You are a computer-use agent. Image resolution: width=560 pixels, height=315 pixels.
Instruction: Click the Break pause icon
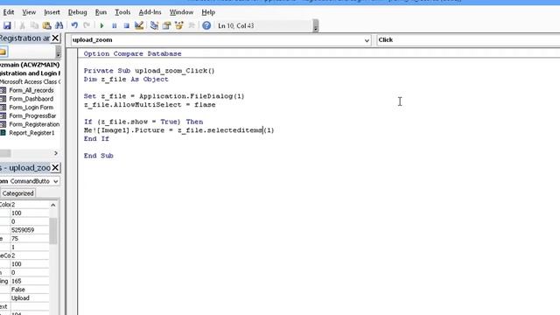115,25
